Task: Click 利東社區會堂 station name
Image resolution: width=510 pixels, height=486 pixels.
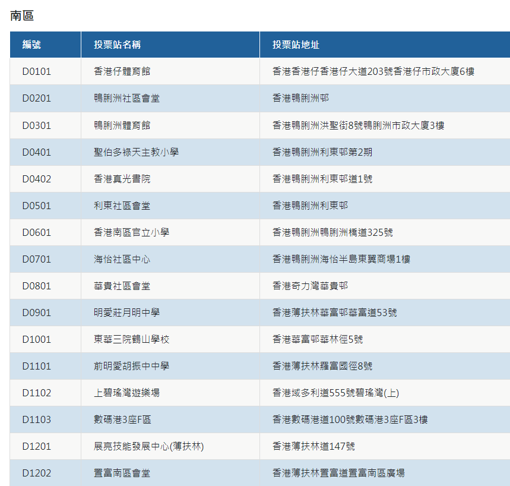Action: 122,206
